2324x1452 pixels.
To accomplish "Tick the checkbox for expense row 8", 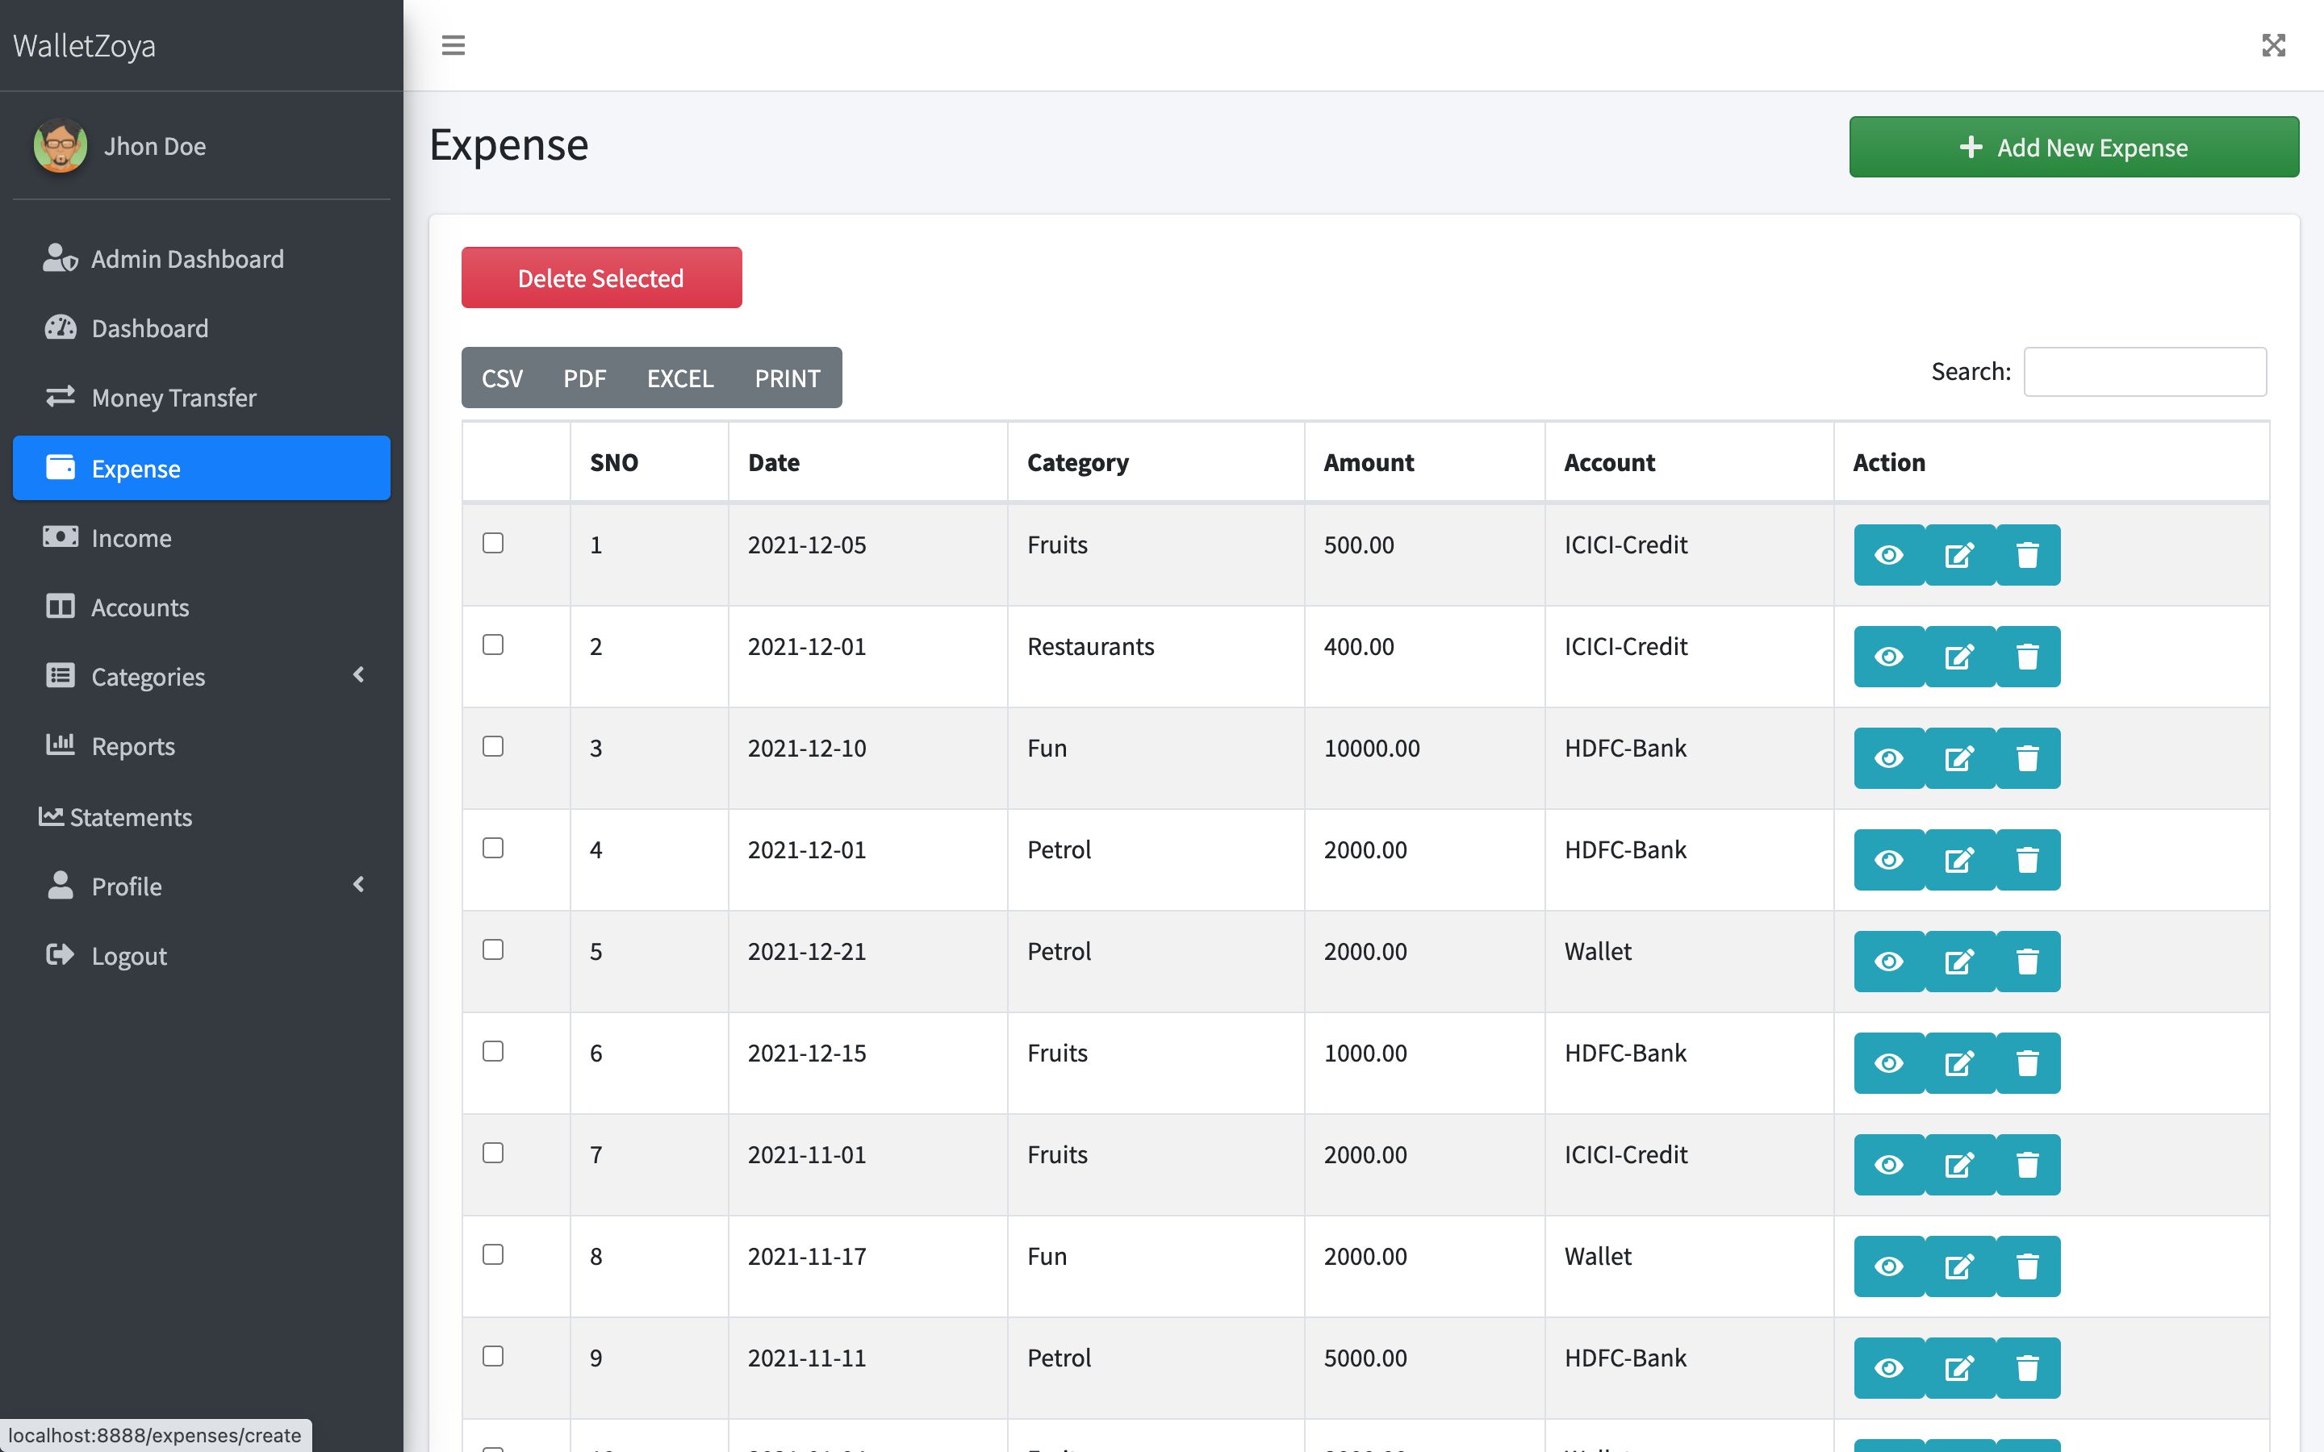I will 493,1254.
